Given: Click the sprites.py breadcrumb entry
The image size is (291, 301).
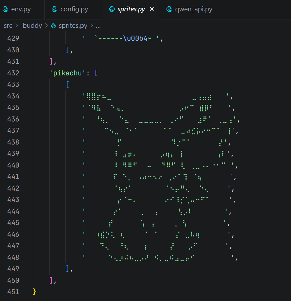Looking at the screenshot, I should tap(73, 26).
